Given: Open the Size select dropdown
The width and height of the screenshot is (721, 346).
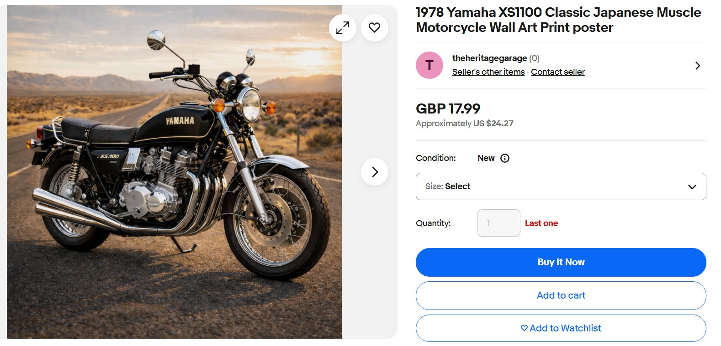Looking at the screenshot, I should pyautogui.click(x=561, y=186).
